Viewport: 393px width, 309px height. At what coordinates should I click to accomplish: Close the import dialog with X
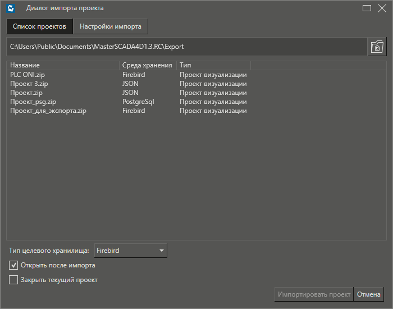point(382,8)
